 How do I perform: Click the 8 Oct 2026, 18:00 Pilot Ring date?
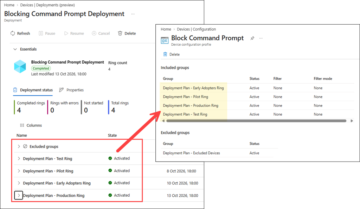(x=181, y=171)
